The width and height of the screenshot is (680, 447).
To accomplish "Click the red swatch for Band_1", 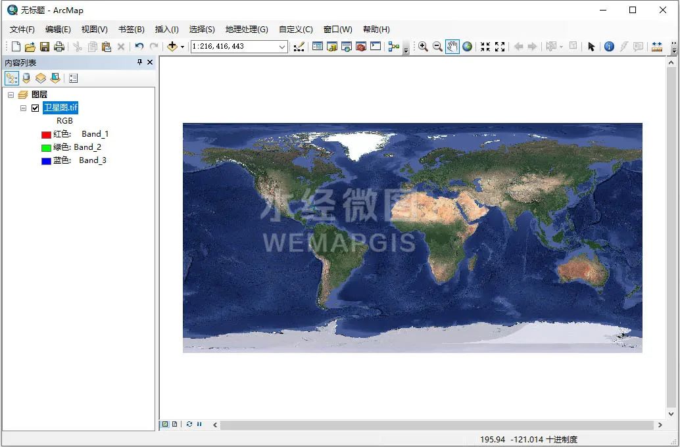I will coord(45,134).
